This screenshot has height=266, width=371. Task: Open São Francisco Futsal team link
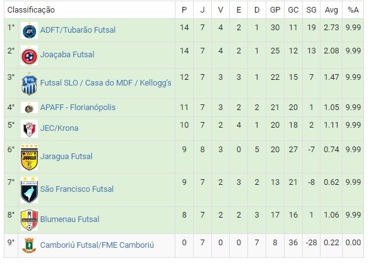[77, 189]
